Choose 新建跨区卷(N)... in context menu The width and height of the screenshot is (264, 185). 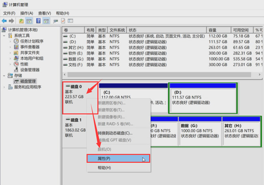[118, 103]
